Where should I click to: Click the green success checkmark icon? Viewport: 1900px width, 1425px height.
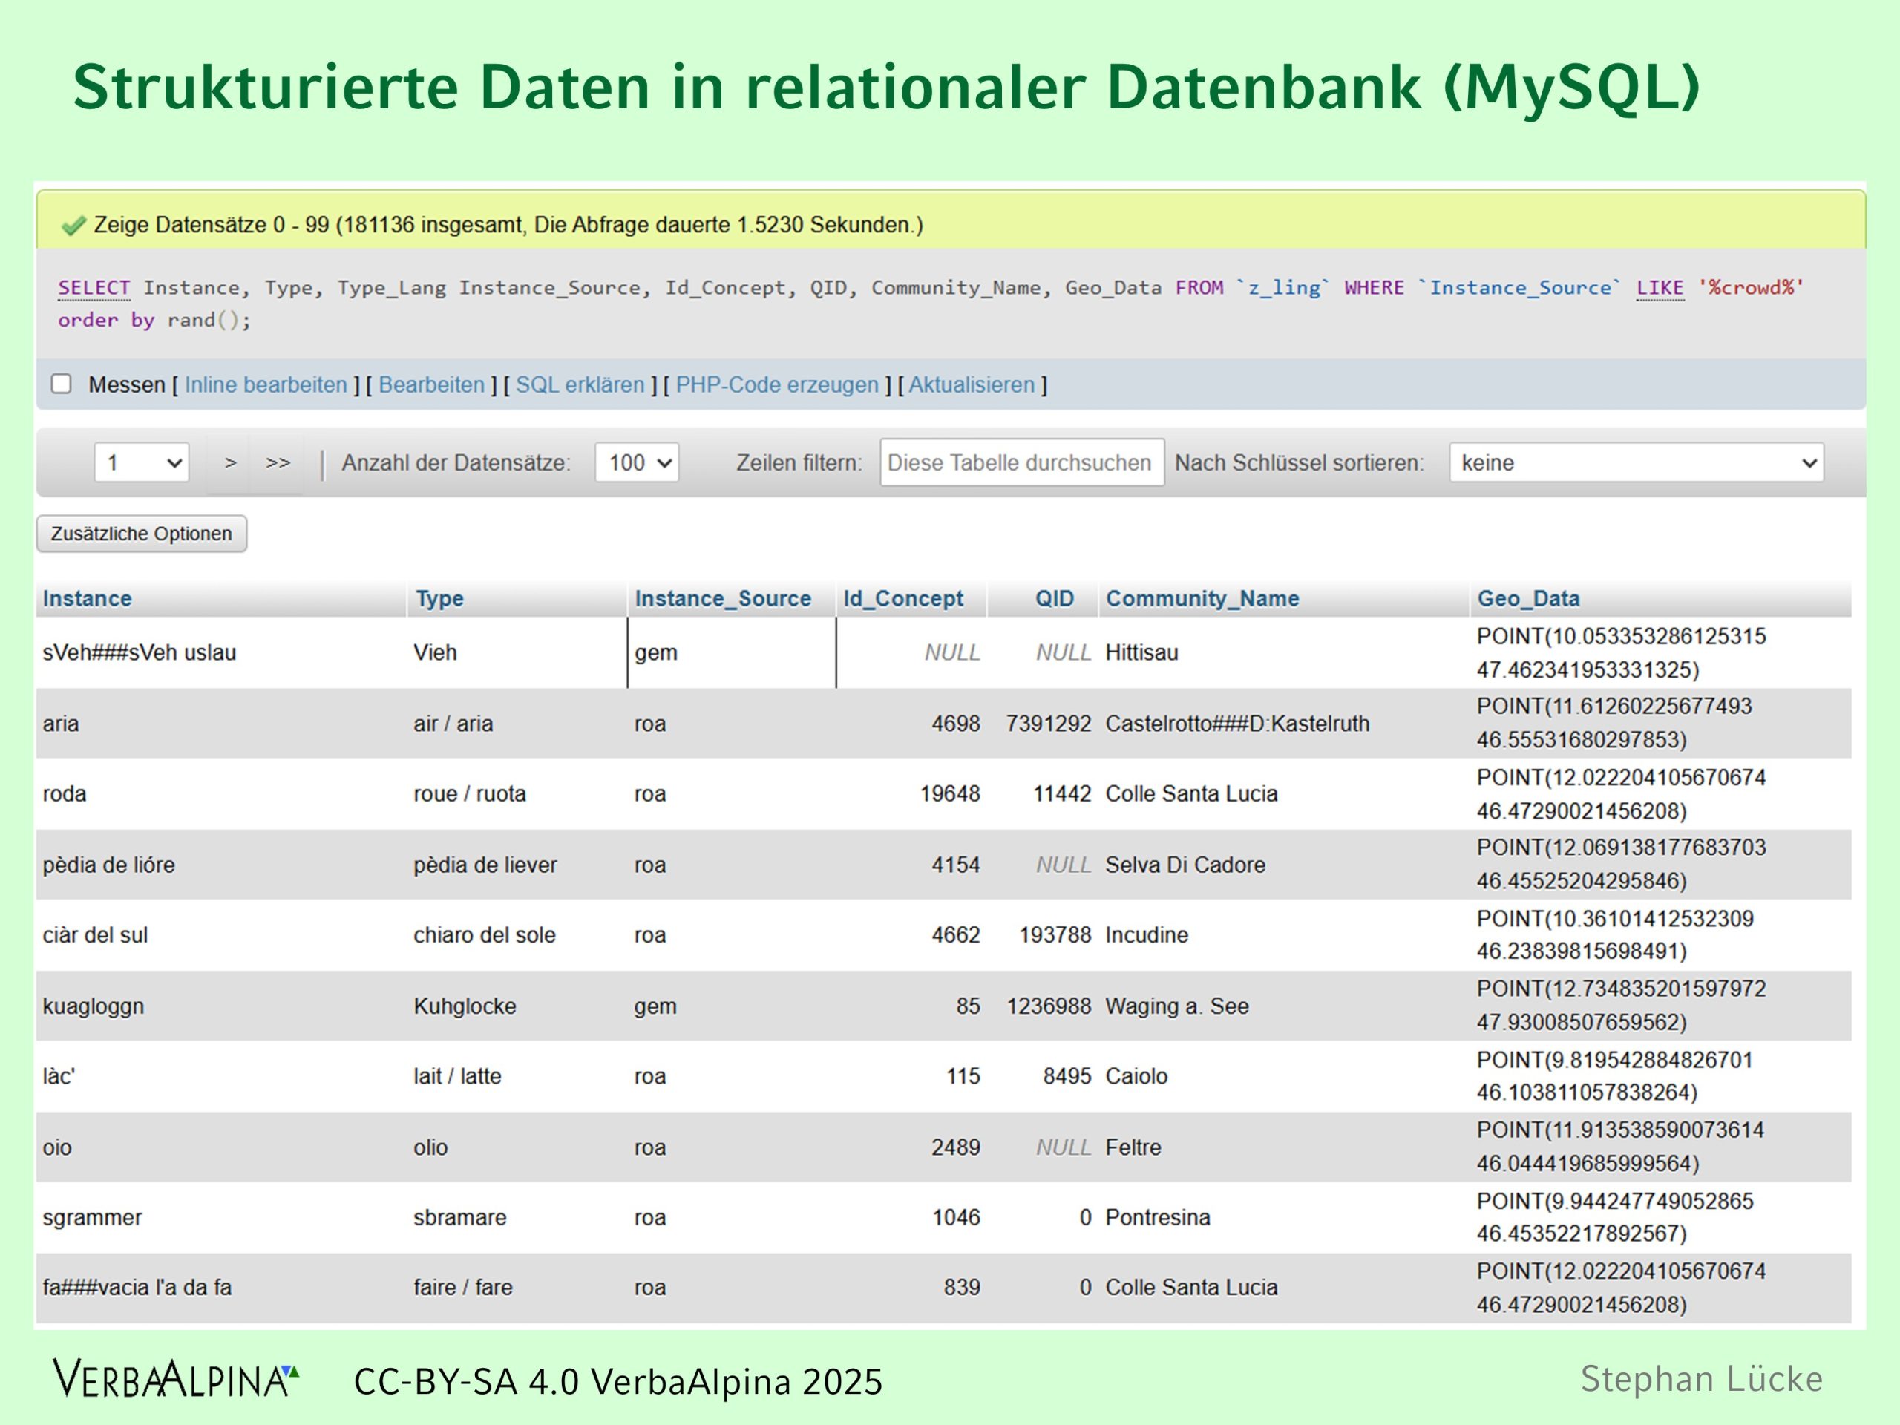tap(74, 225)
